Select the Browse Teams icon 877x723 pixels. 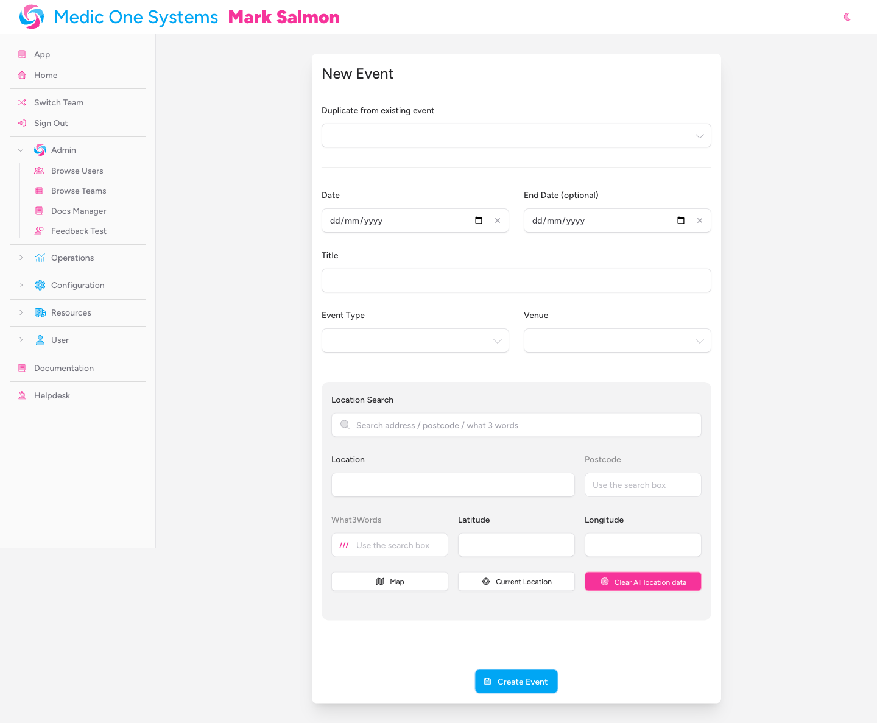40,191
